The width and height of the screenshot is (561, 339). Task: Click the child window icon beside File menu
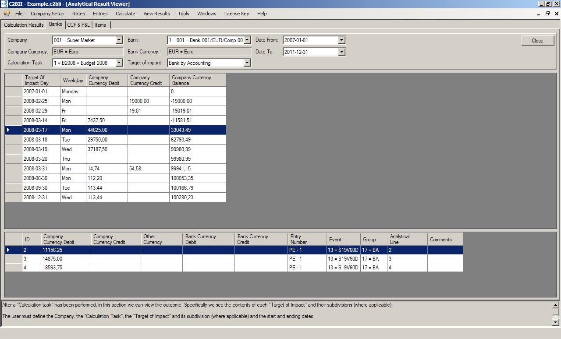tap(7, 14)
